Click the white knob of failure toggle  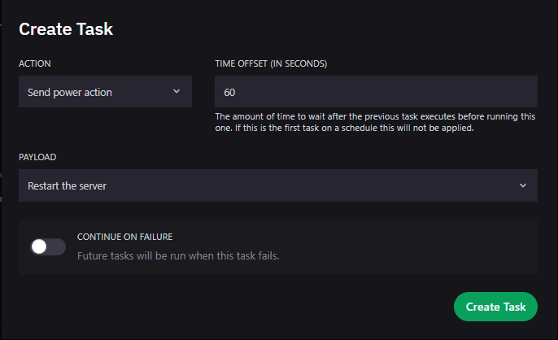(x=38, y=246)
